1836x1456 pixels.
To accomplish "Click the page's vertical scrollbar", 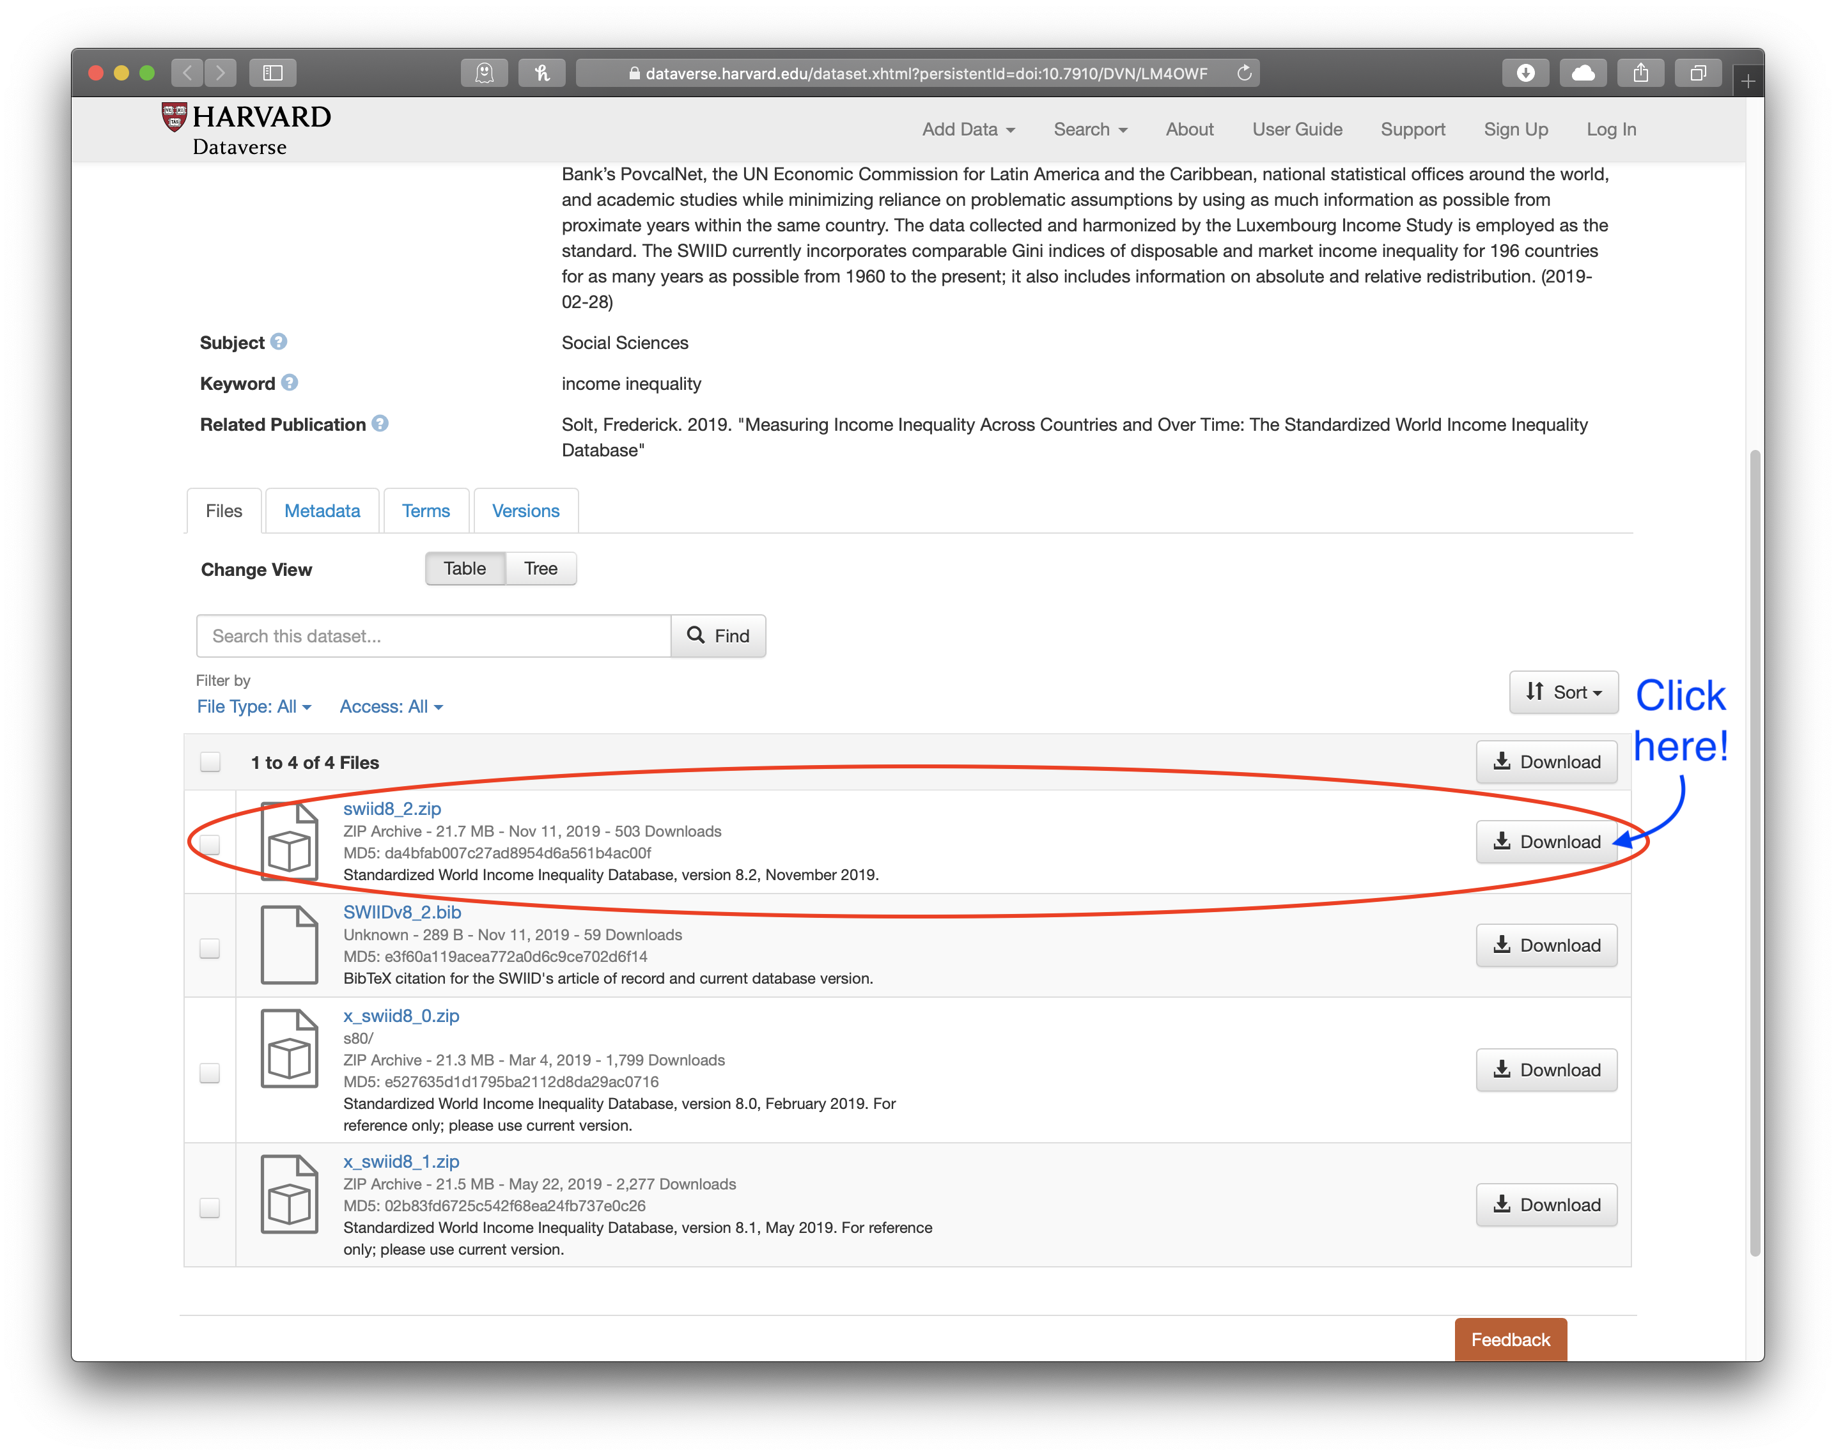I will pos(1754,851).
